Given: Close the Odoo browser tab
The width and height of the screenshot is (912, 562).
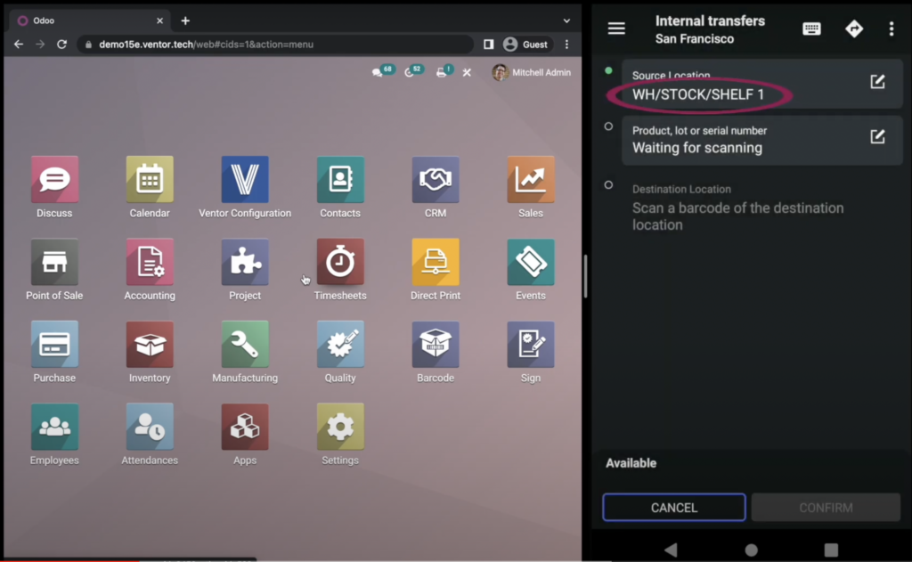Looking at the screenshot, I should point(160,21).
